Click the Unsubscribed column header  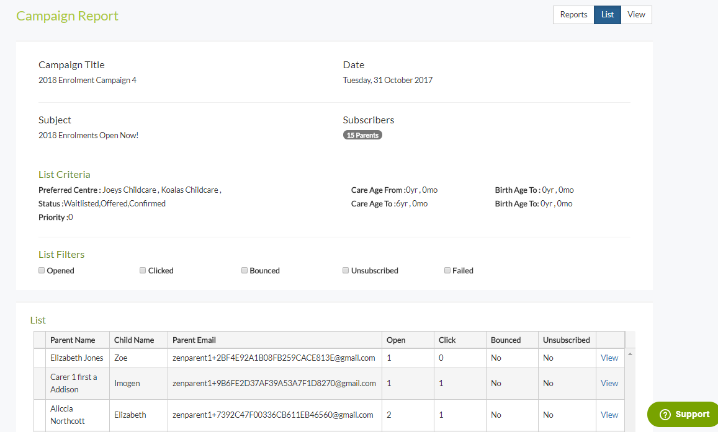point(567,340)
